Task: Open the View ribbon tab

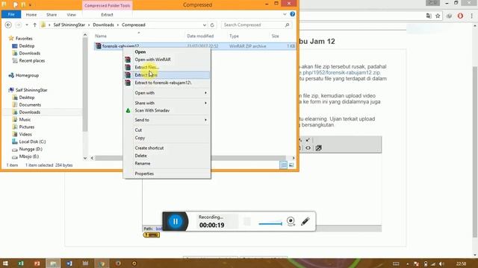Action: point(72,15)
